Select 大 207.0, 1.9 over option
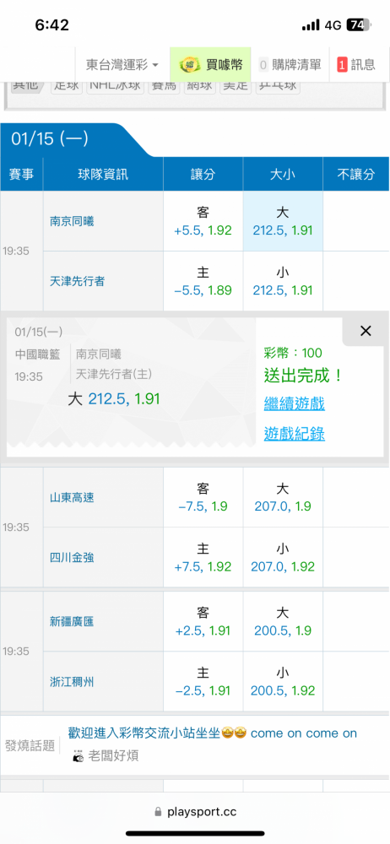The width and height of the screenshot is (390, 844). coord(283,497)
